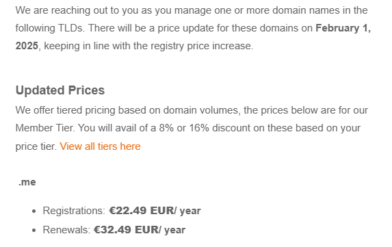Screen dimensions: 392x247
Task: Click the words "following TLDs"
Action: [49, 28]
